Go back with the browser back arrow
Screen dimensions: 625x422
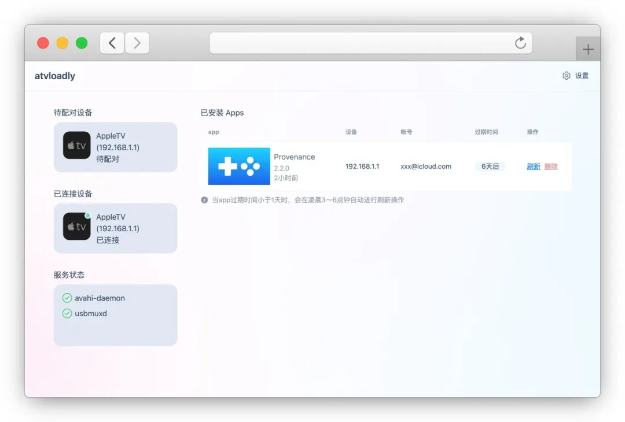(112, 43)
